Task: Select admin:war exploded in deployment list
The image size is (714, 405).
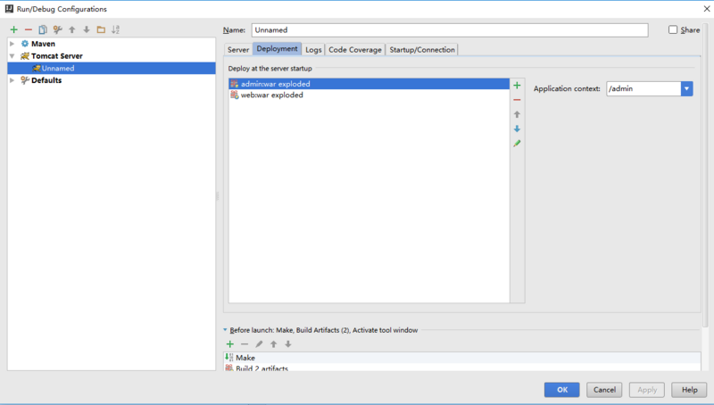Action: point(369,84)
